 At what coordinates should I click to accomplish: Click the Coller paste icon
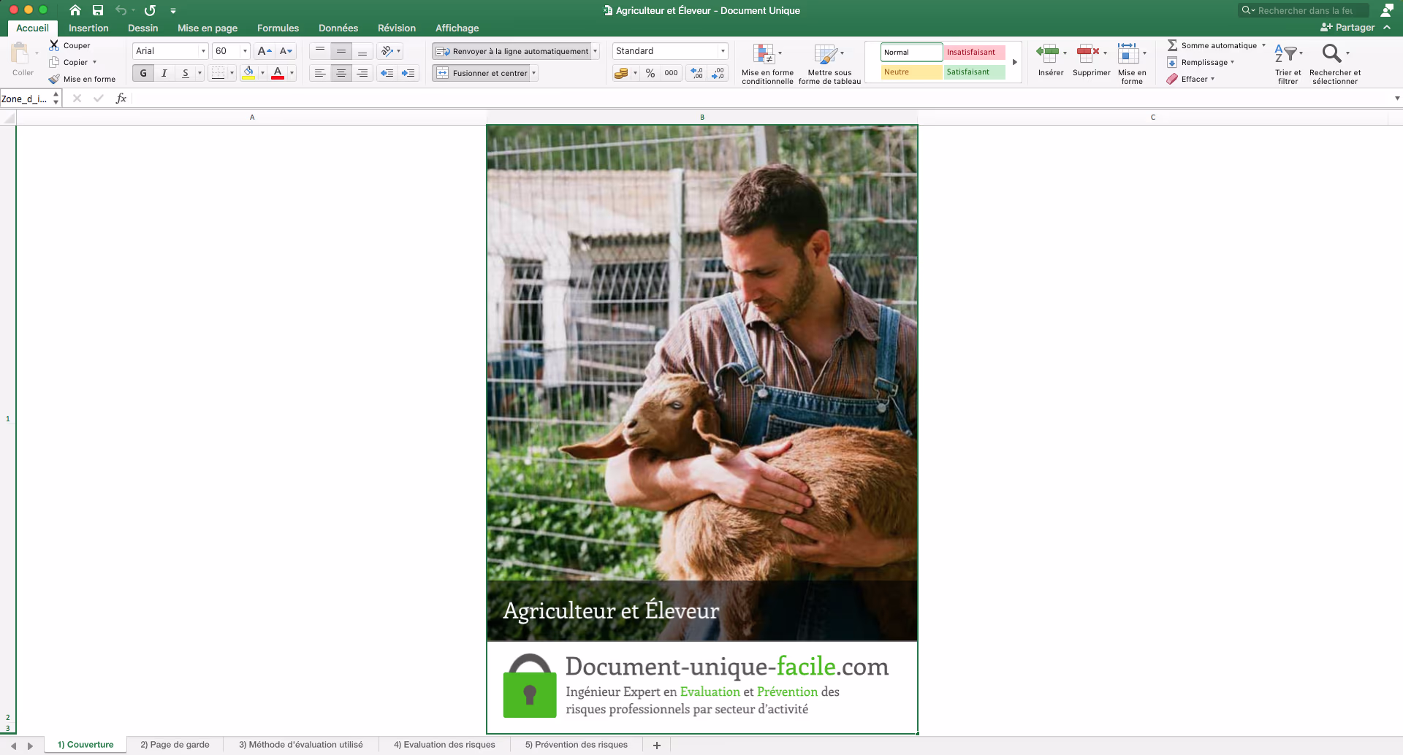(20, 53)
